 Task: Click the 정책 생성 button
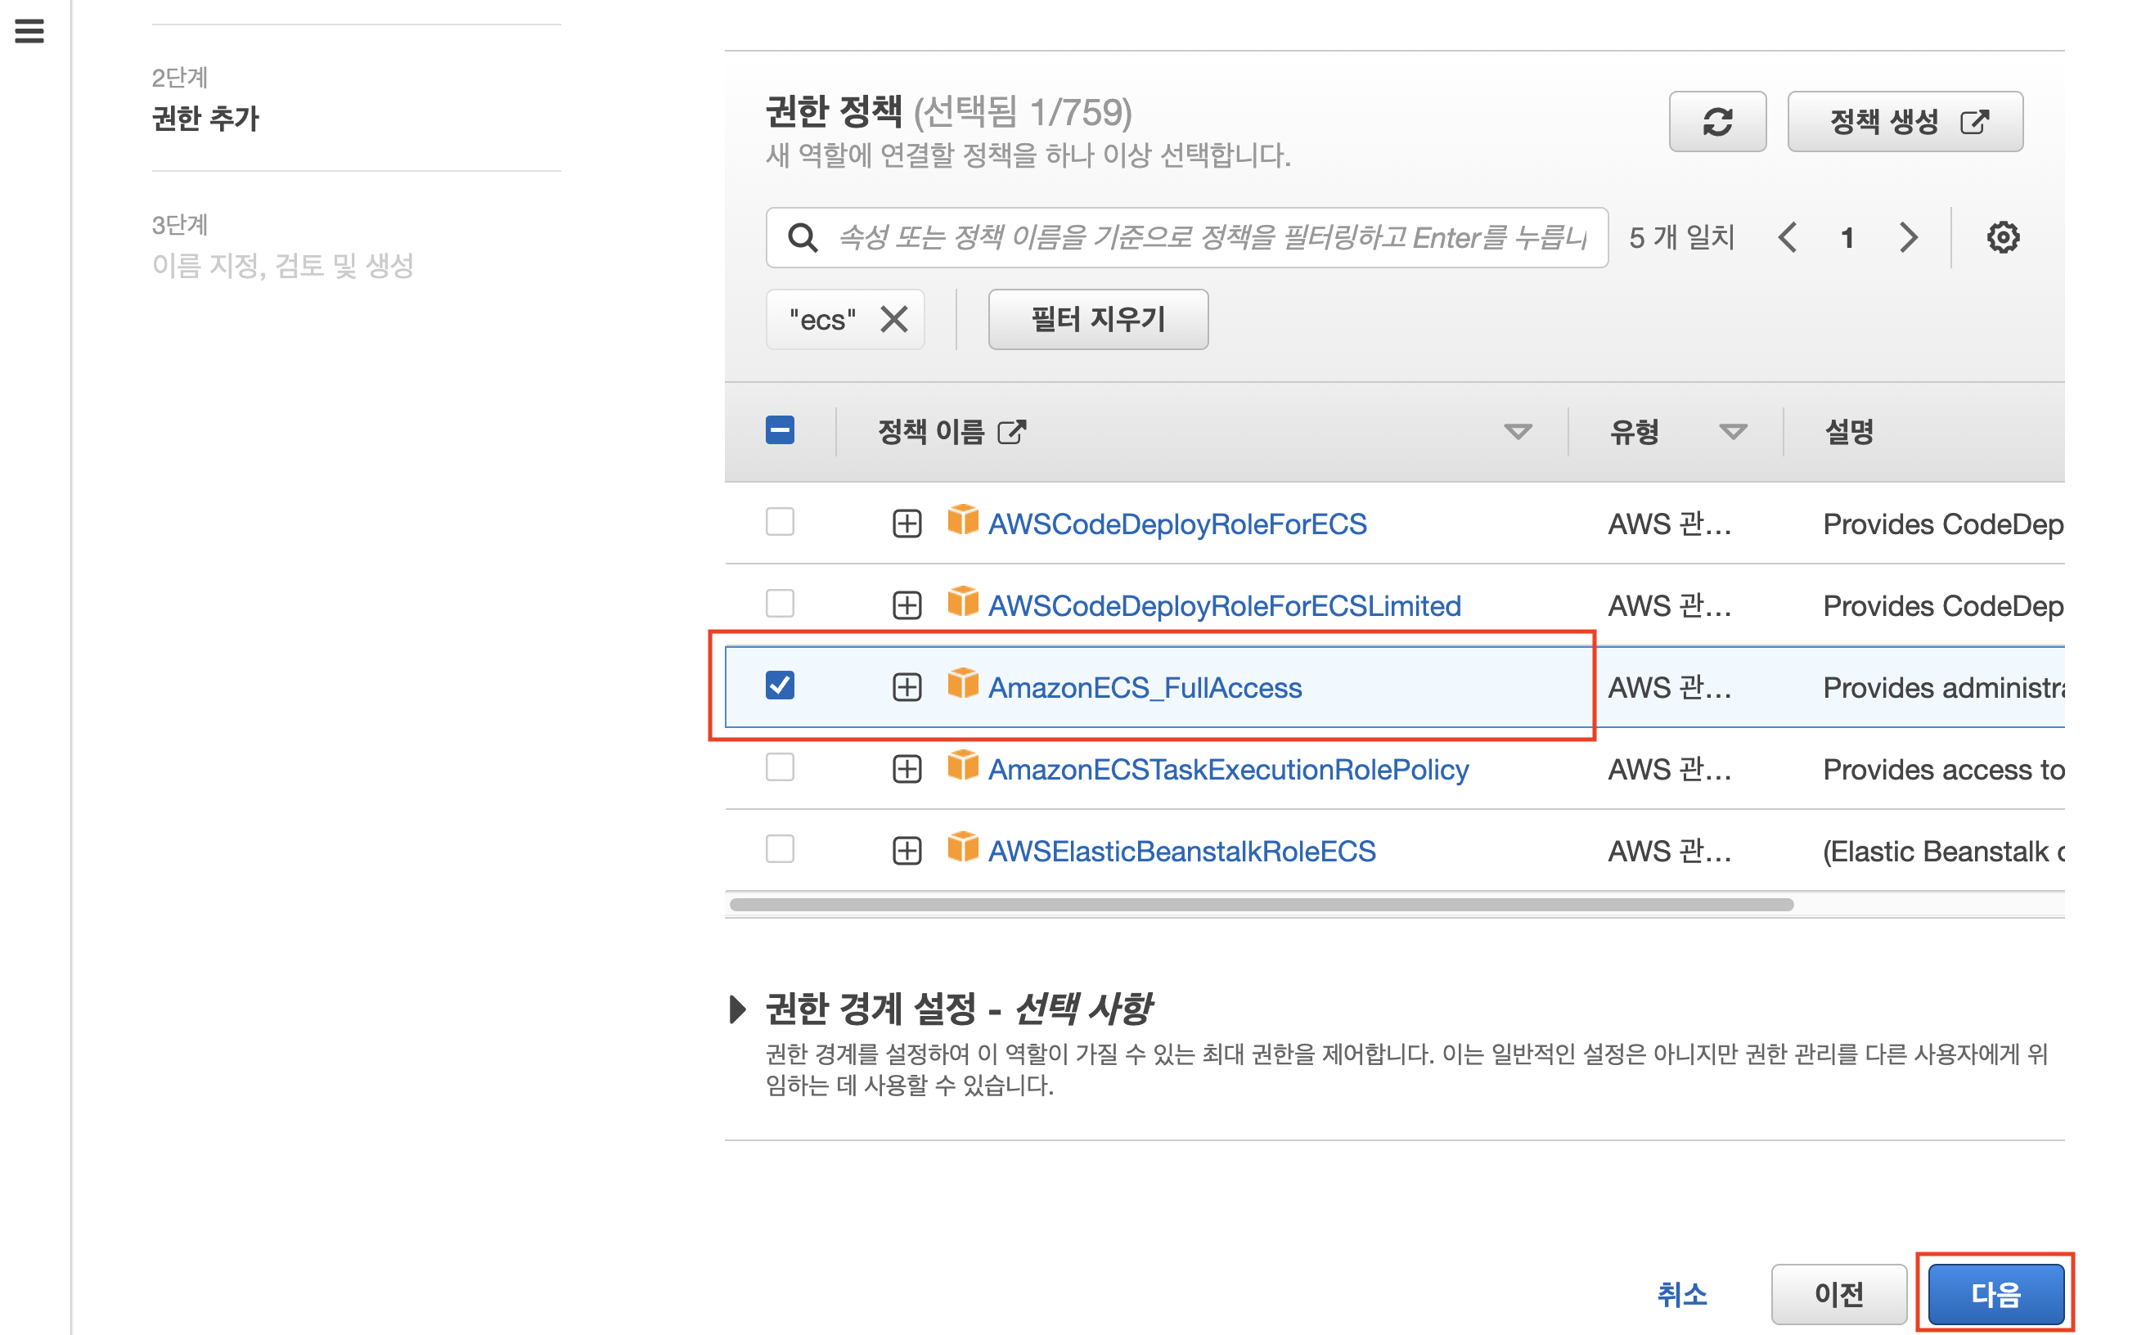[x=1905, y=121]
